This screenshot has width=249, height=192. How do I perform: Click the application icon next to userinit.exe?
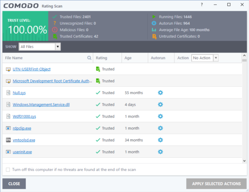[8, 152]
